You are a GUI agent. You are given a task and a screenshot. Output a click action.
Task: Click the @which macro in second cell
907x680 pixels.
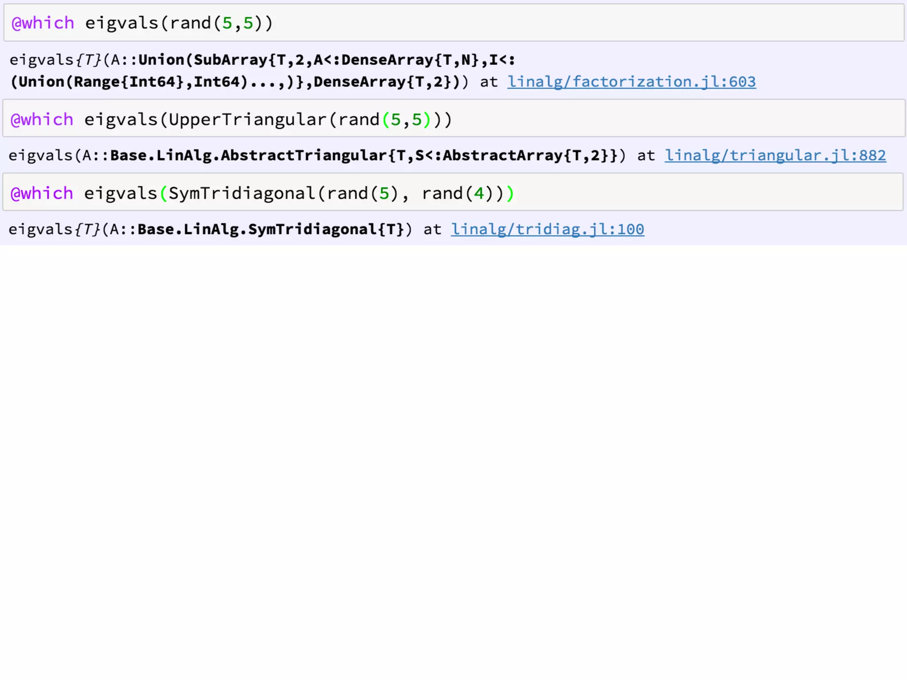(42, 120)
